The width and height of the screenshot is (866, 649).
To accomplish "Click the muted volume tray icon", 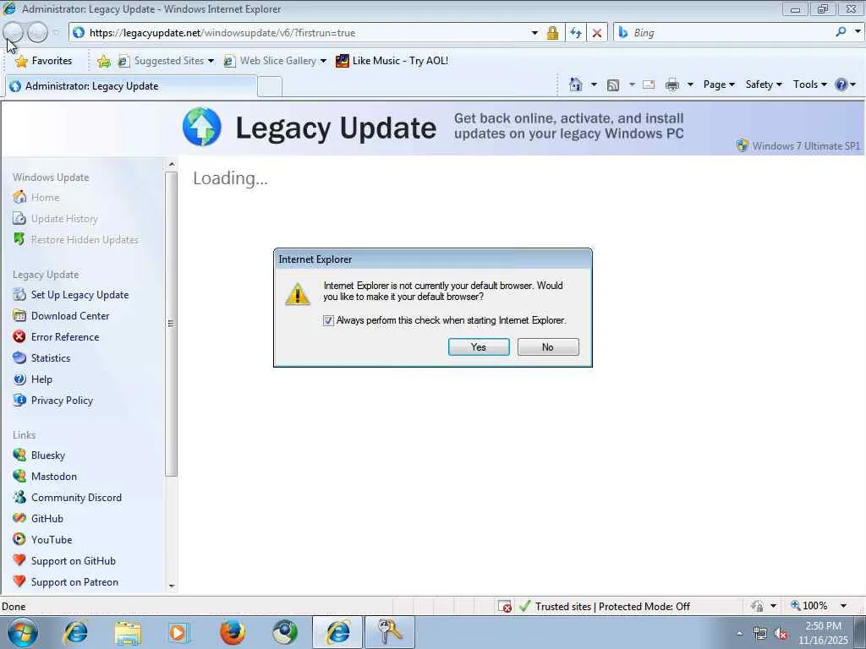I will 781,633.
